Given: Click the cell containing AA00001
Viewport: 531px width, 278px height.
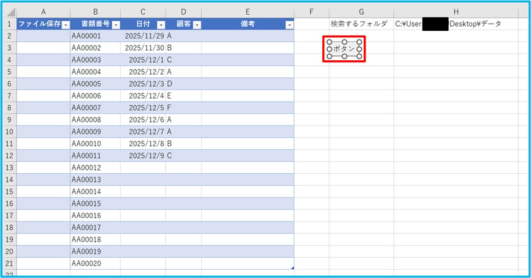Looking at the screenshot, I should click(95, 36).
